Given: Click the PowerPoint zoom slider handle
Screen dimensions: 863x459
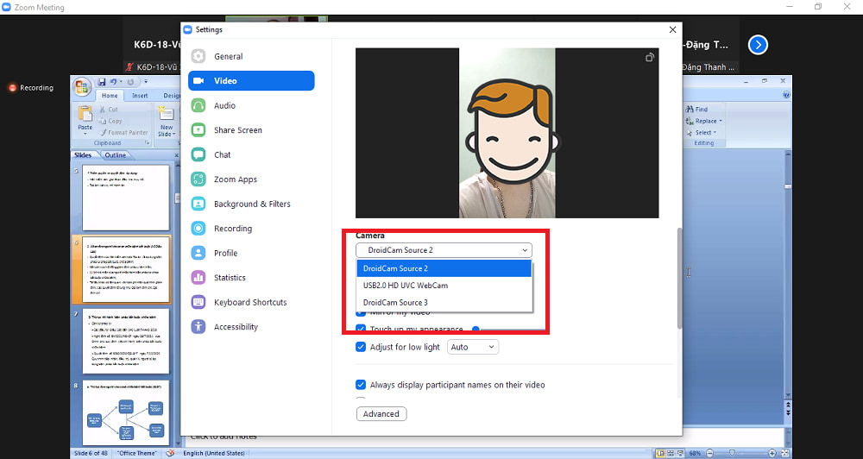Looking at the screenshot, I should [732, 454].
